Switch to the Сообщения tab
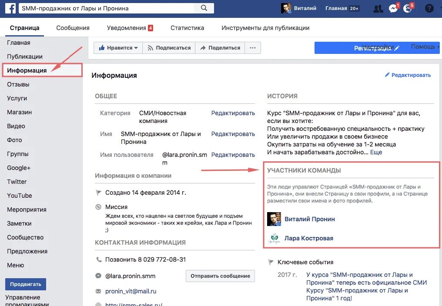 [x=73, y=28]
